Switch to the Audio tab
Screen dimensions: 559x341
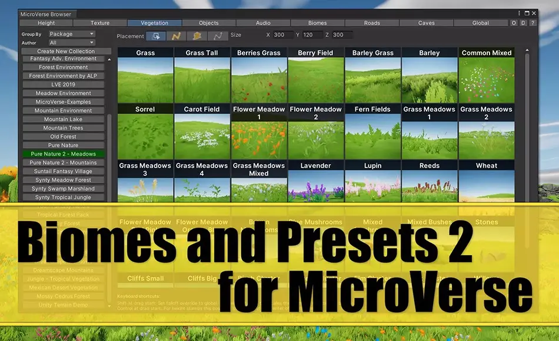pyautogui.click(x=263, y=23)
